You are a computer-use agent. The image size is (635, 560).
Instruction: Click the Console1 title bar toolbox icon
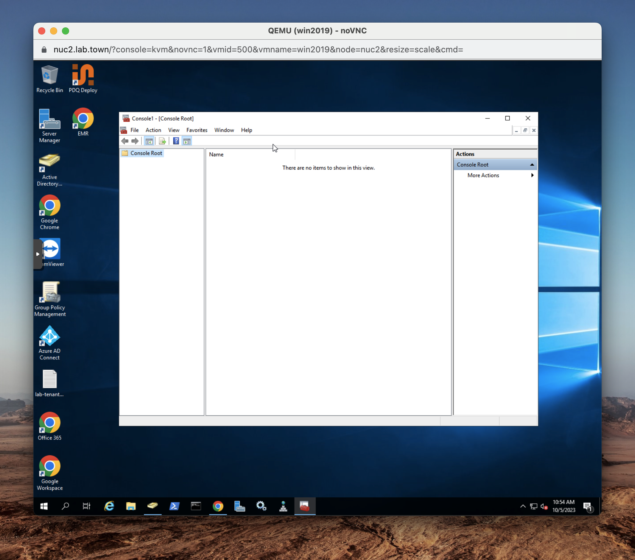click(126, 118)
